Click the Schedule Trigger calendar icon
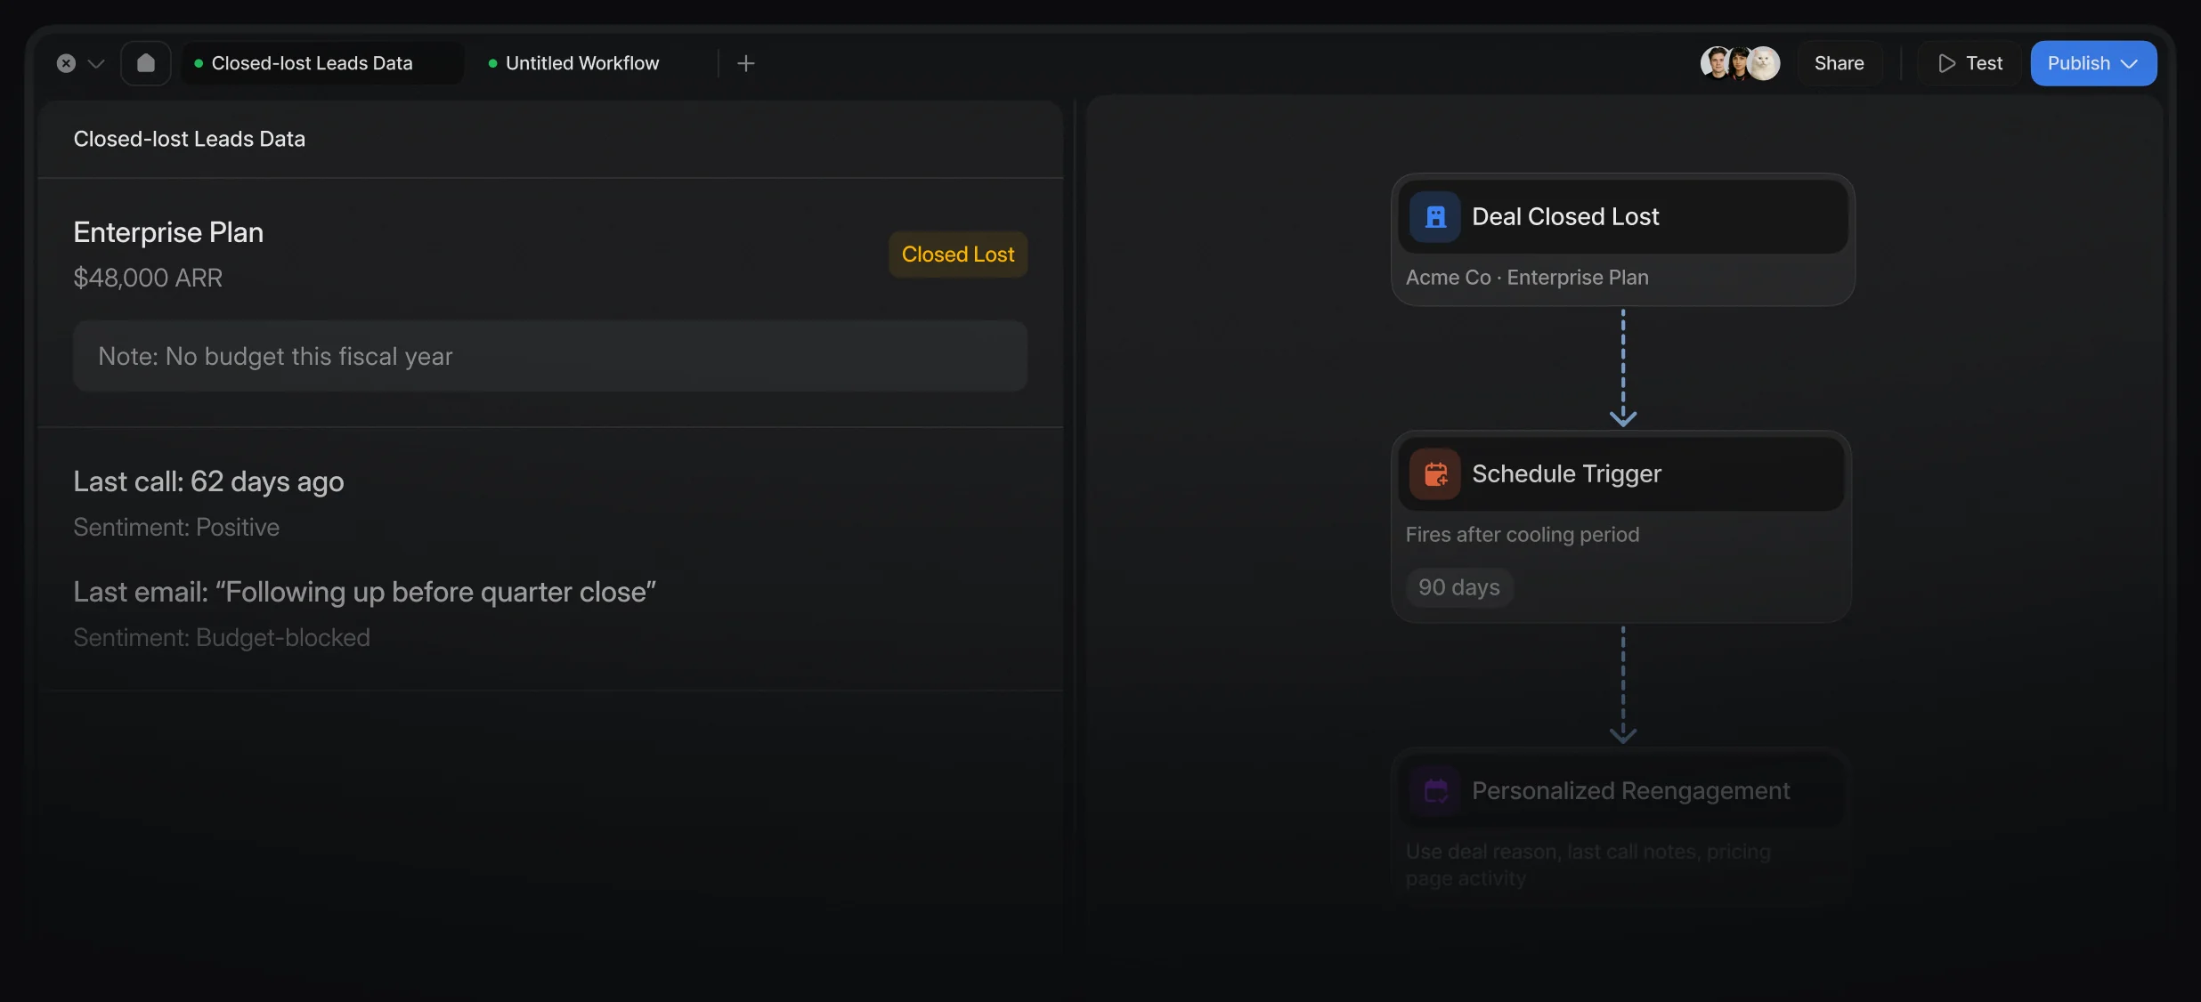 click(x=1434, y=473)
